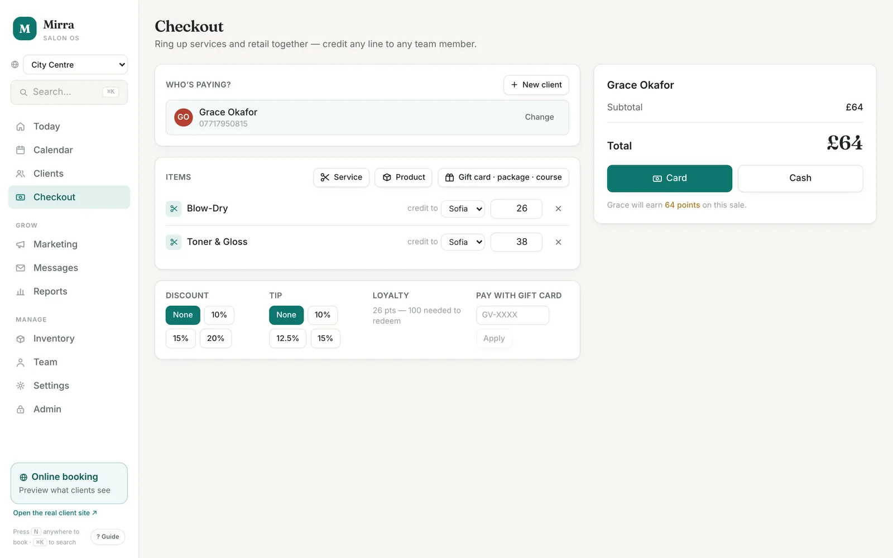The width and height of the screenshot is (893, 558).
Task: Select tip None
Action: (x=286, y=315)
